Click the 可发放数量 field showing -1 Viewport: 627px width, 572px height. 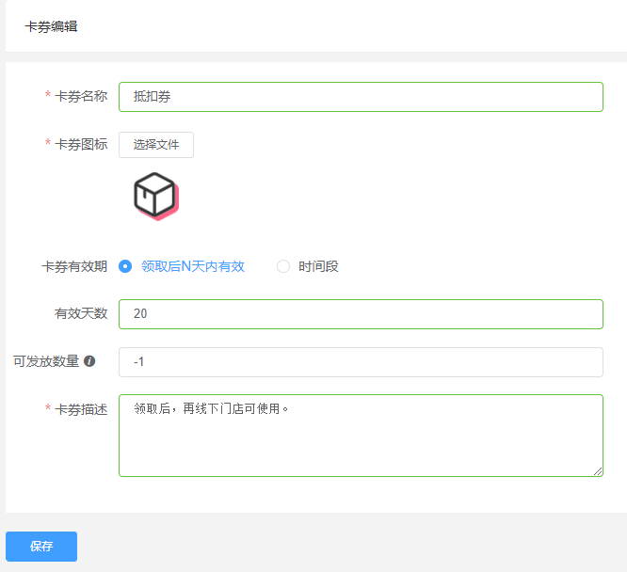point(361,362)
